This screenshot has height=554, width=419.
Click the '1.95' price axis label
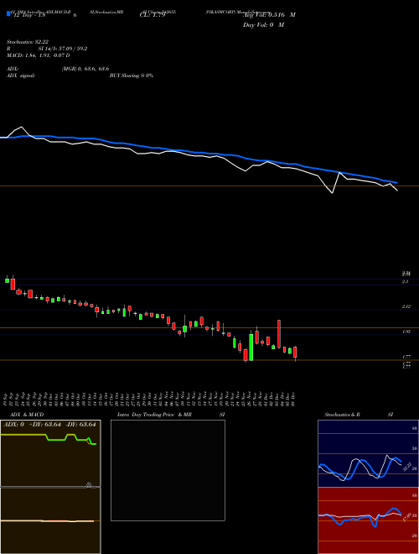406,332
